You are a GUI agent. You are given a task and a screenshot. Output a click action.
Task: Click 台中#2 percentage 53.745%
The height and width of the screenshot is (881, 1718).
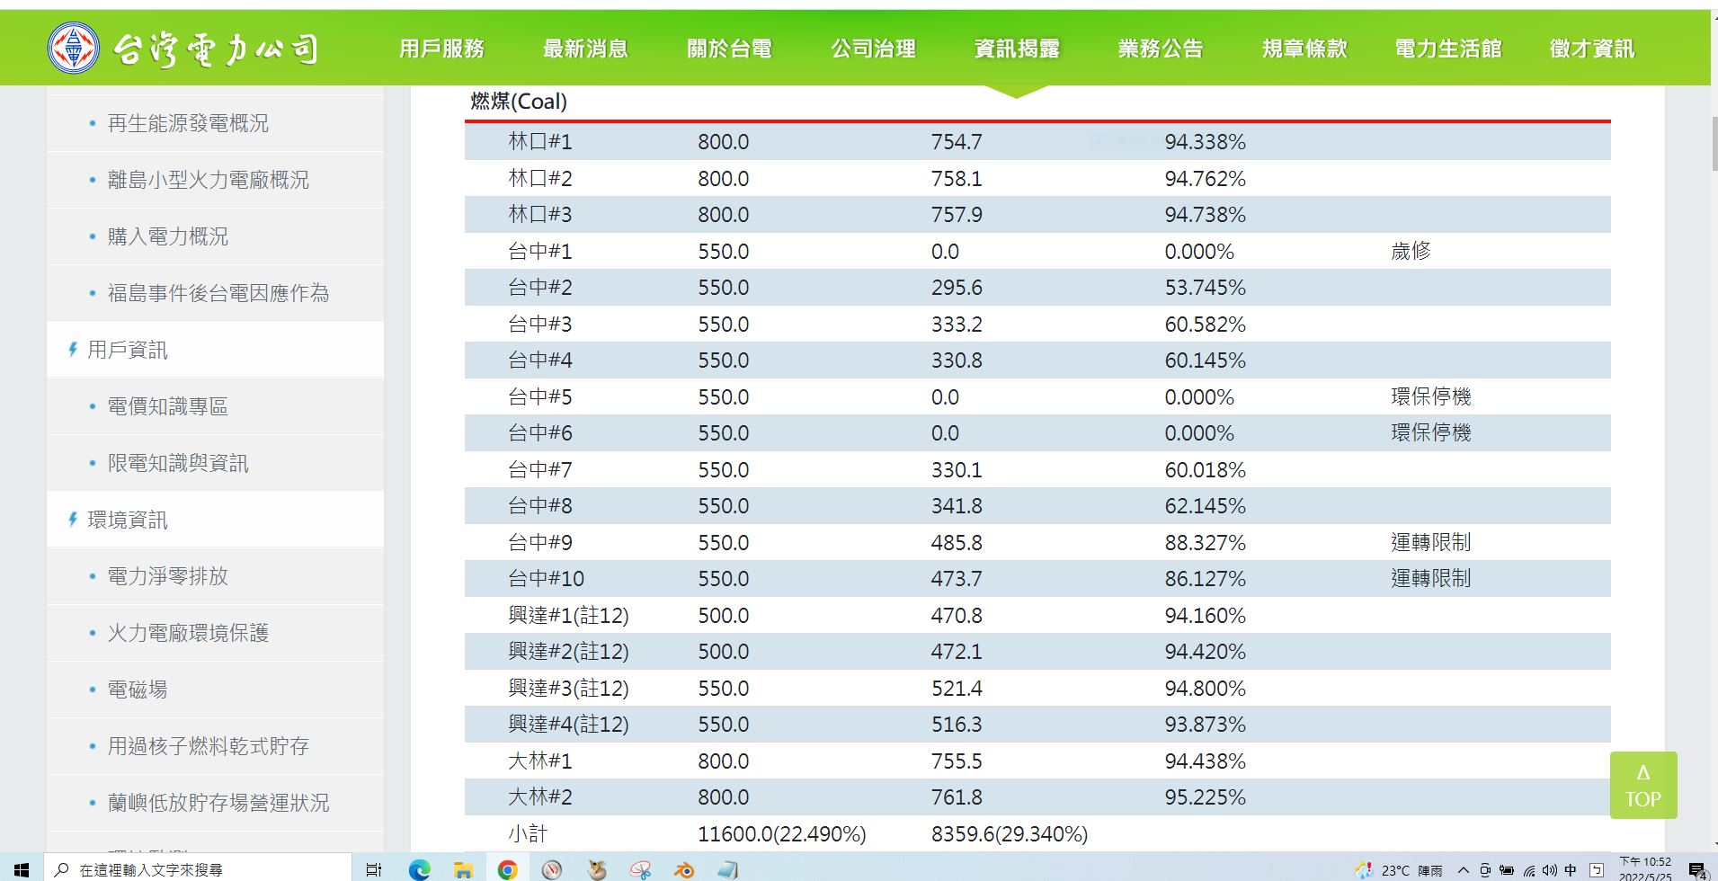tap(1205, 288)
